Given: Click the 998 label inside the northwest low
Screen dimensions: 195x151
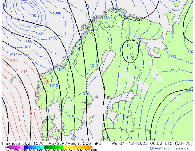Looking at the screenshot, I should 33,16.
